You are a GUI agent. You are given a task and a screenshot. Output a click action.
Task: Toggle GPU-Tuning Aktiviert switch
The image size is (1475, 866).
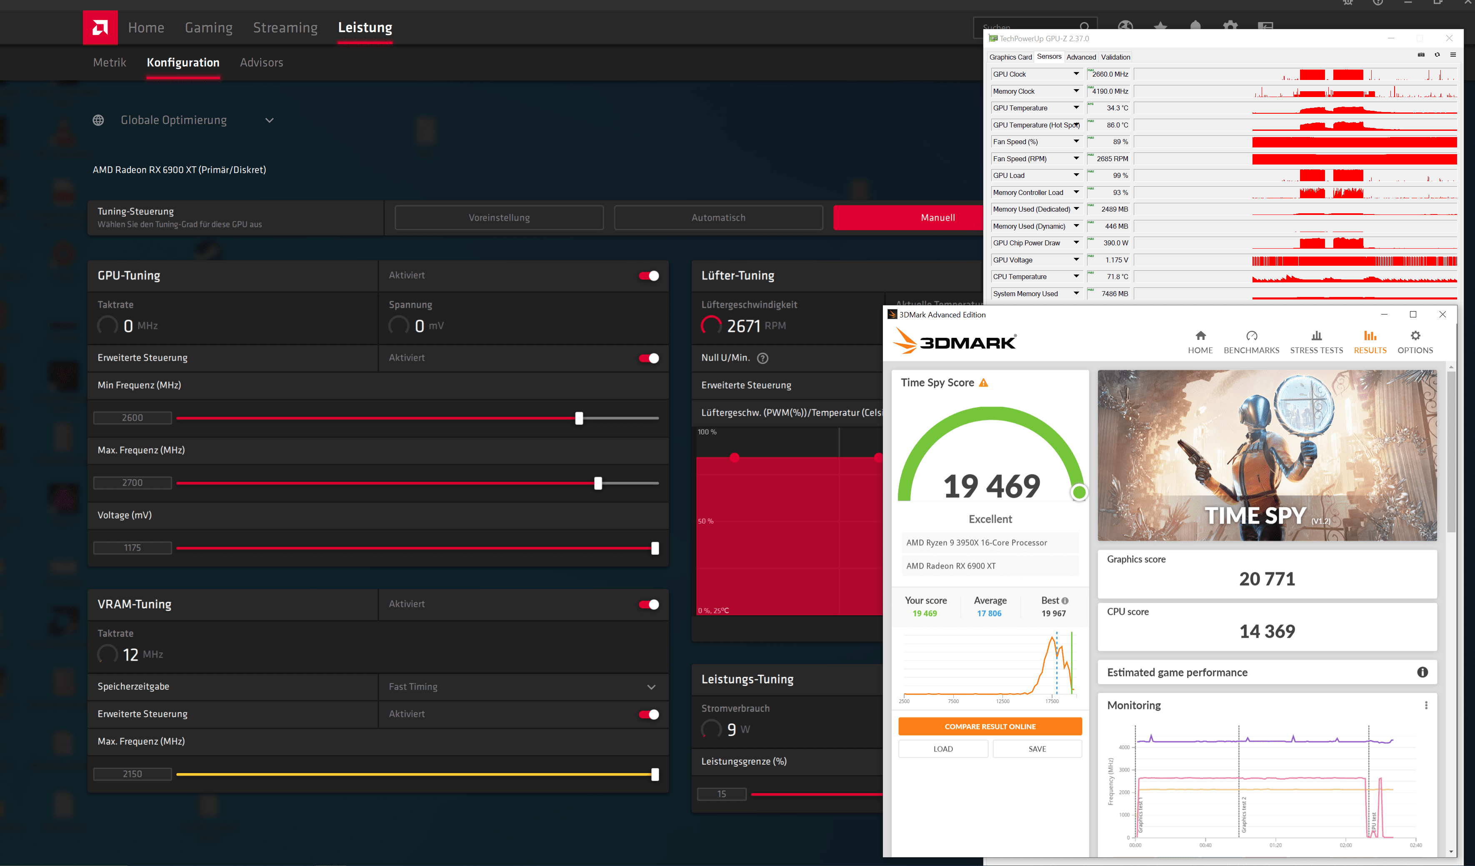649,276
